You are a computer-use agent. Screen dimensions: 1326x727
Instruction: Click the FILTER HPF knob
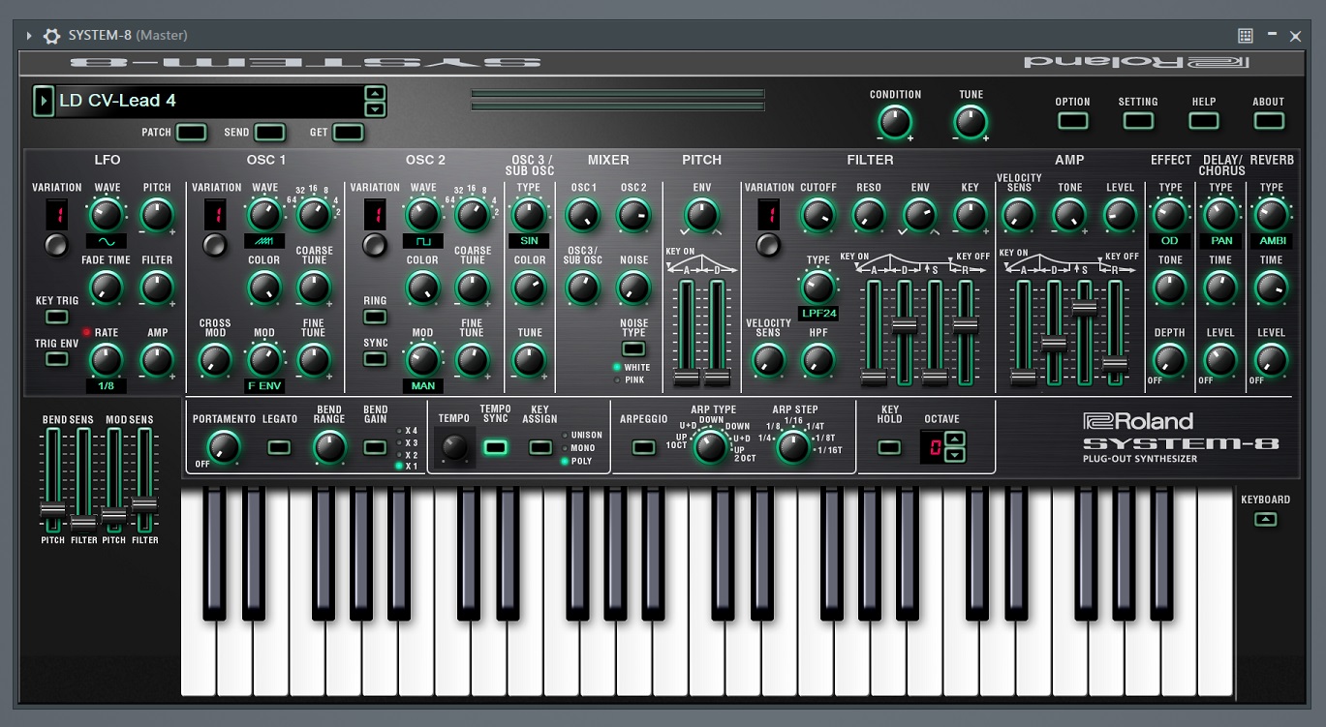[x=818, y=360]
